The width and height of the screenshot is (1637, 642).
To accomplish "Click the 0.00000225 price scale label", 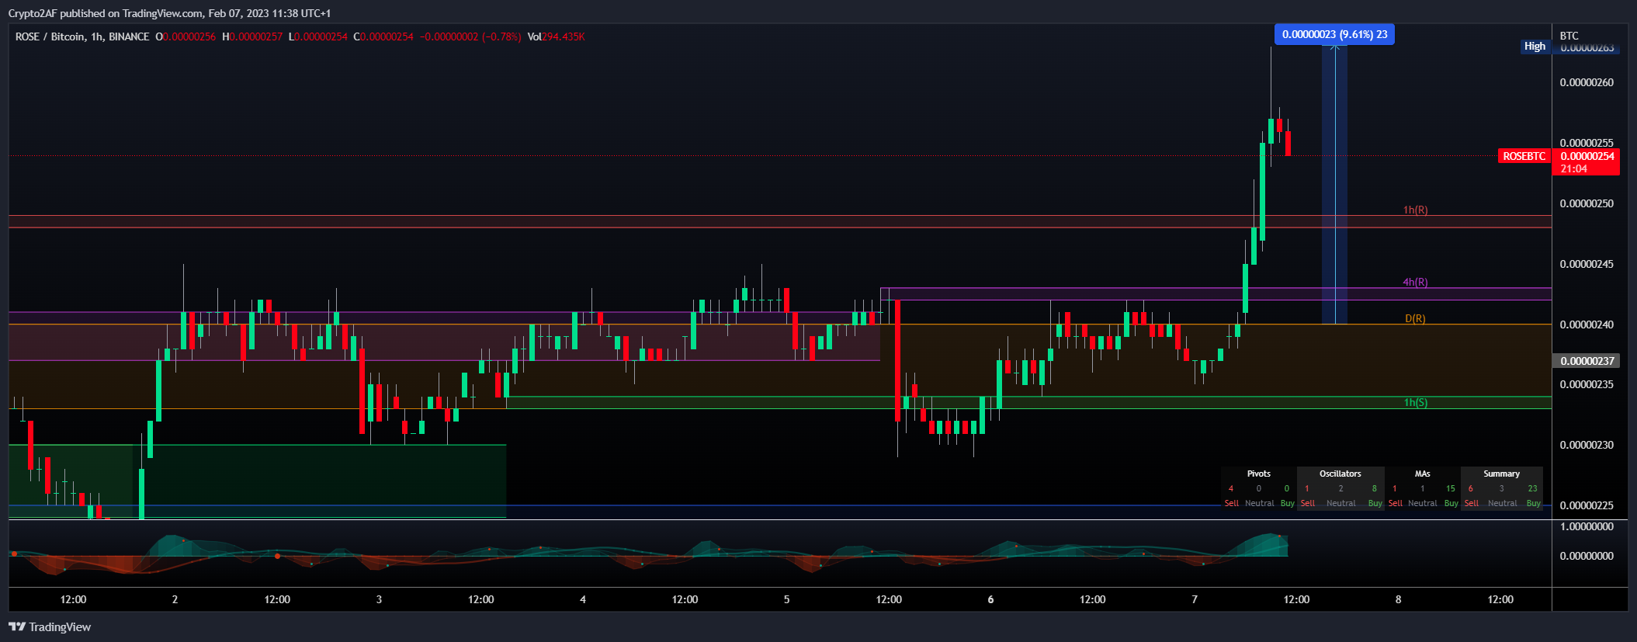I will [1587, 506].
